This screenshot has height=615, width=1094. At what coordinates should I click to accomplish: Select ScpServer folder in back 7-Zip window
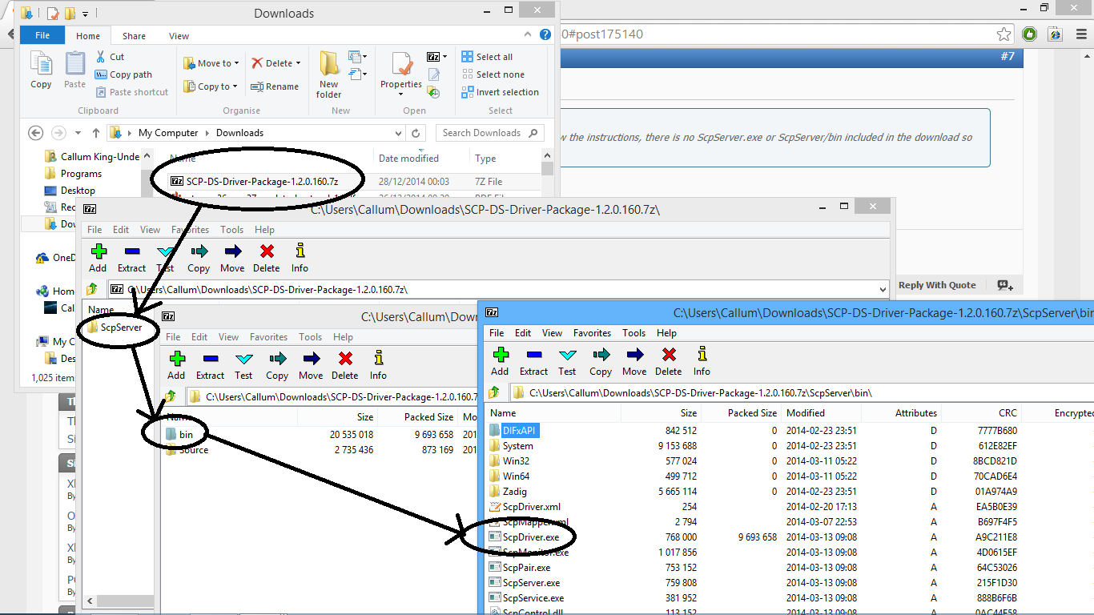pos(115,328)
